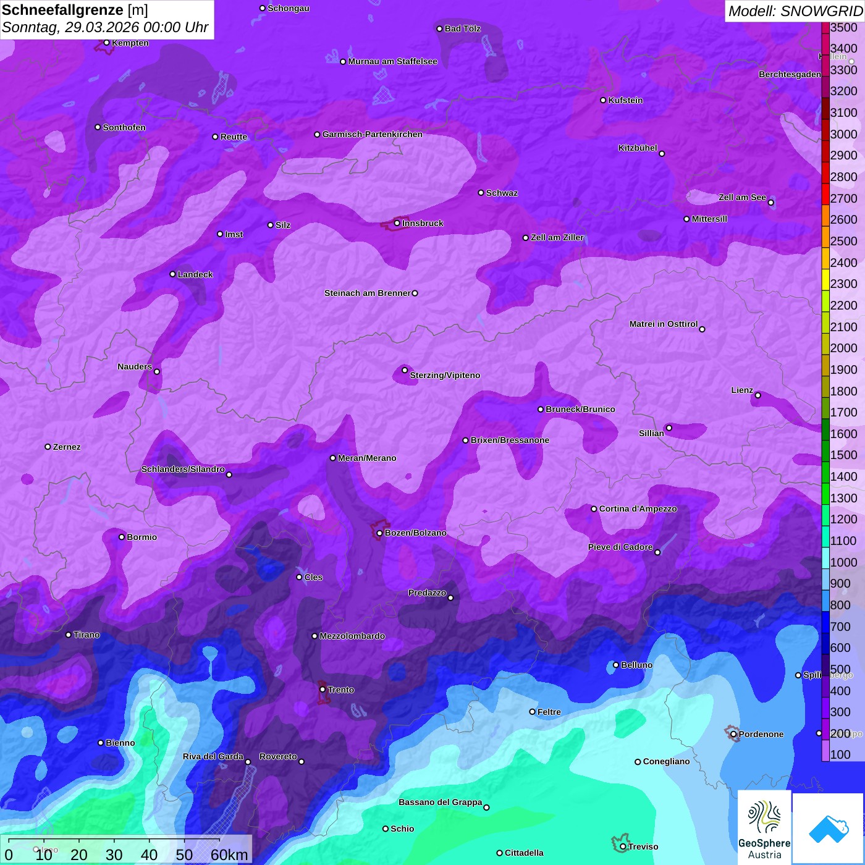
Task: Click the Schongau label
Action: pos(289,8)
